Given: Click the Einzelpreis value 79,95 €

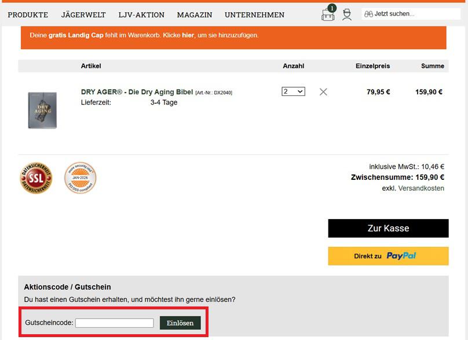Looking at the screenshot, I should tap(378, 92).
